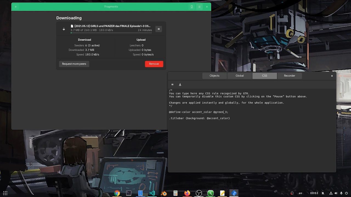Switch to Fragments in the dock
Screen dimensions: 351x197
(234, 193)
